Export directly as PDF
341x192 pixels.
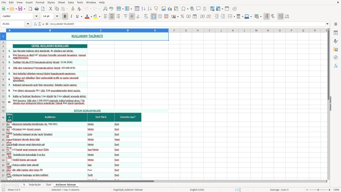click(30, 9)
